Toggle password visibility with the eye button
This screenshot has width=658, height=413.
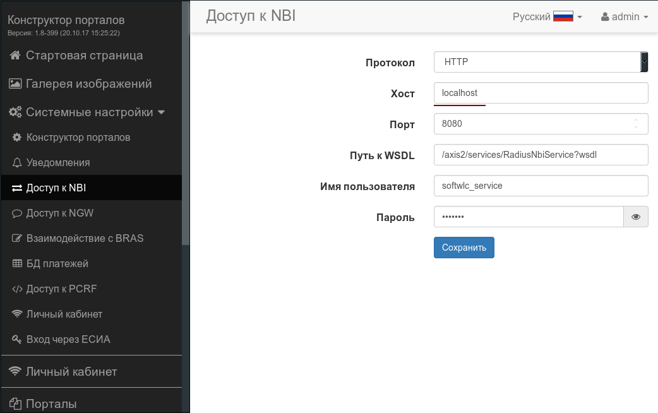(x=636, y=217)
